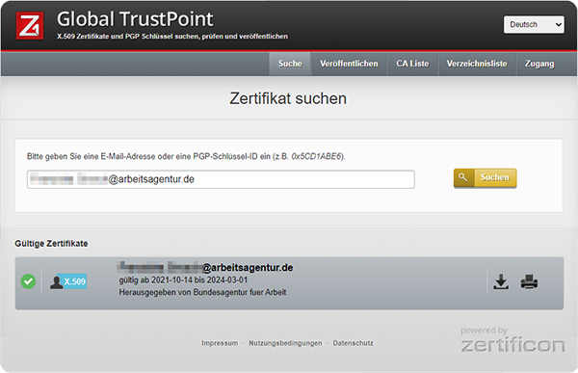The height and width of the screenshot is (373, 578).
Task: Focus the e-mail address search field
Action: tap(221, 179)
